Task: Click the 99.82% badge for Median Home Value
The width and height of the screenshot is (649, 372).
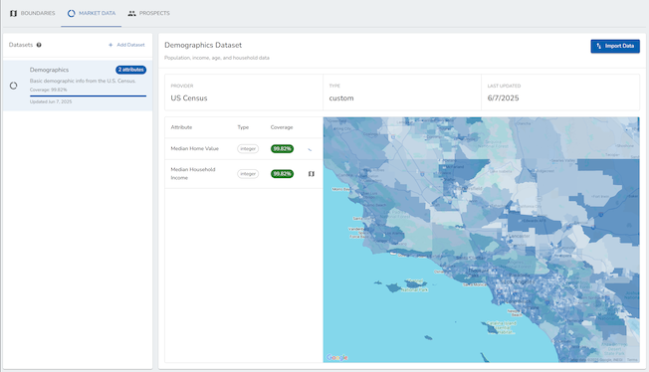Action: [x=283, y=148]
